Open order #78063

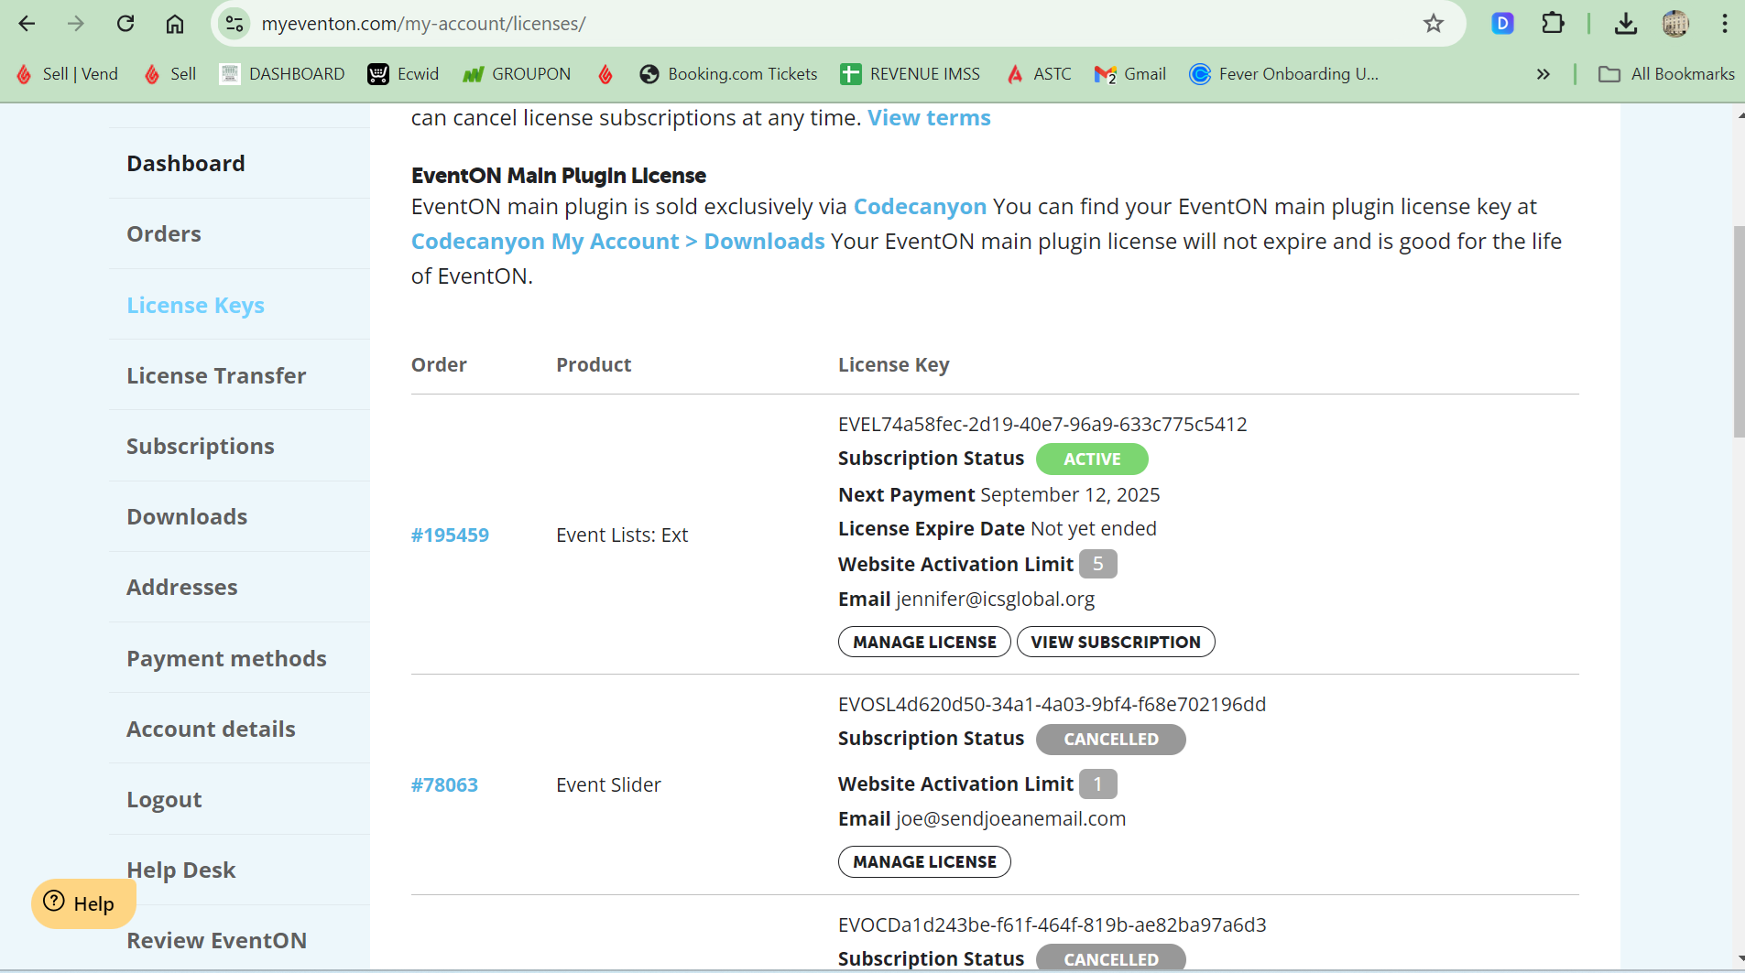coord(444,785)
